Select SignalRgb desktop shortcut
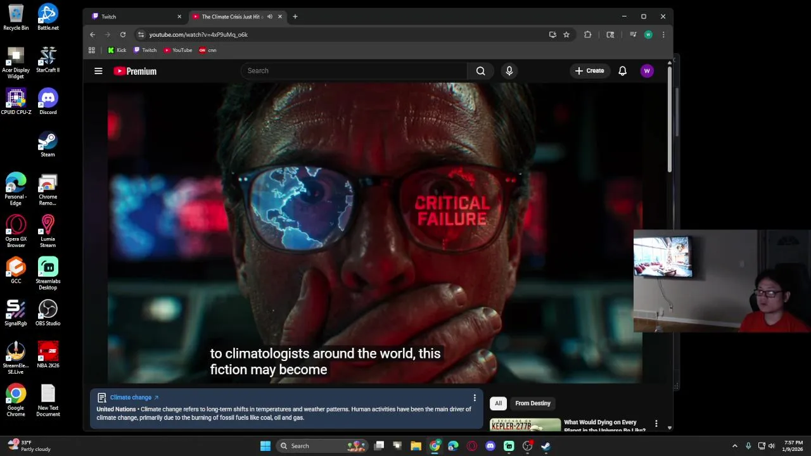 tap(16, 313)
